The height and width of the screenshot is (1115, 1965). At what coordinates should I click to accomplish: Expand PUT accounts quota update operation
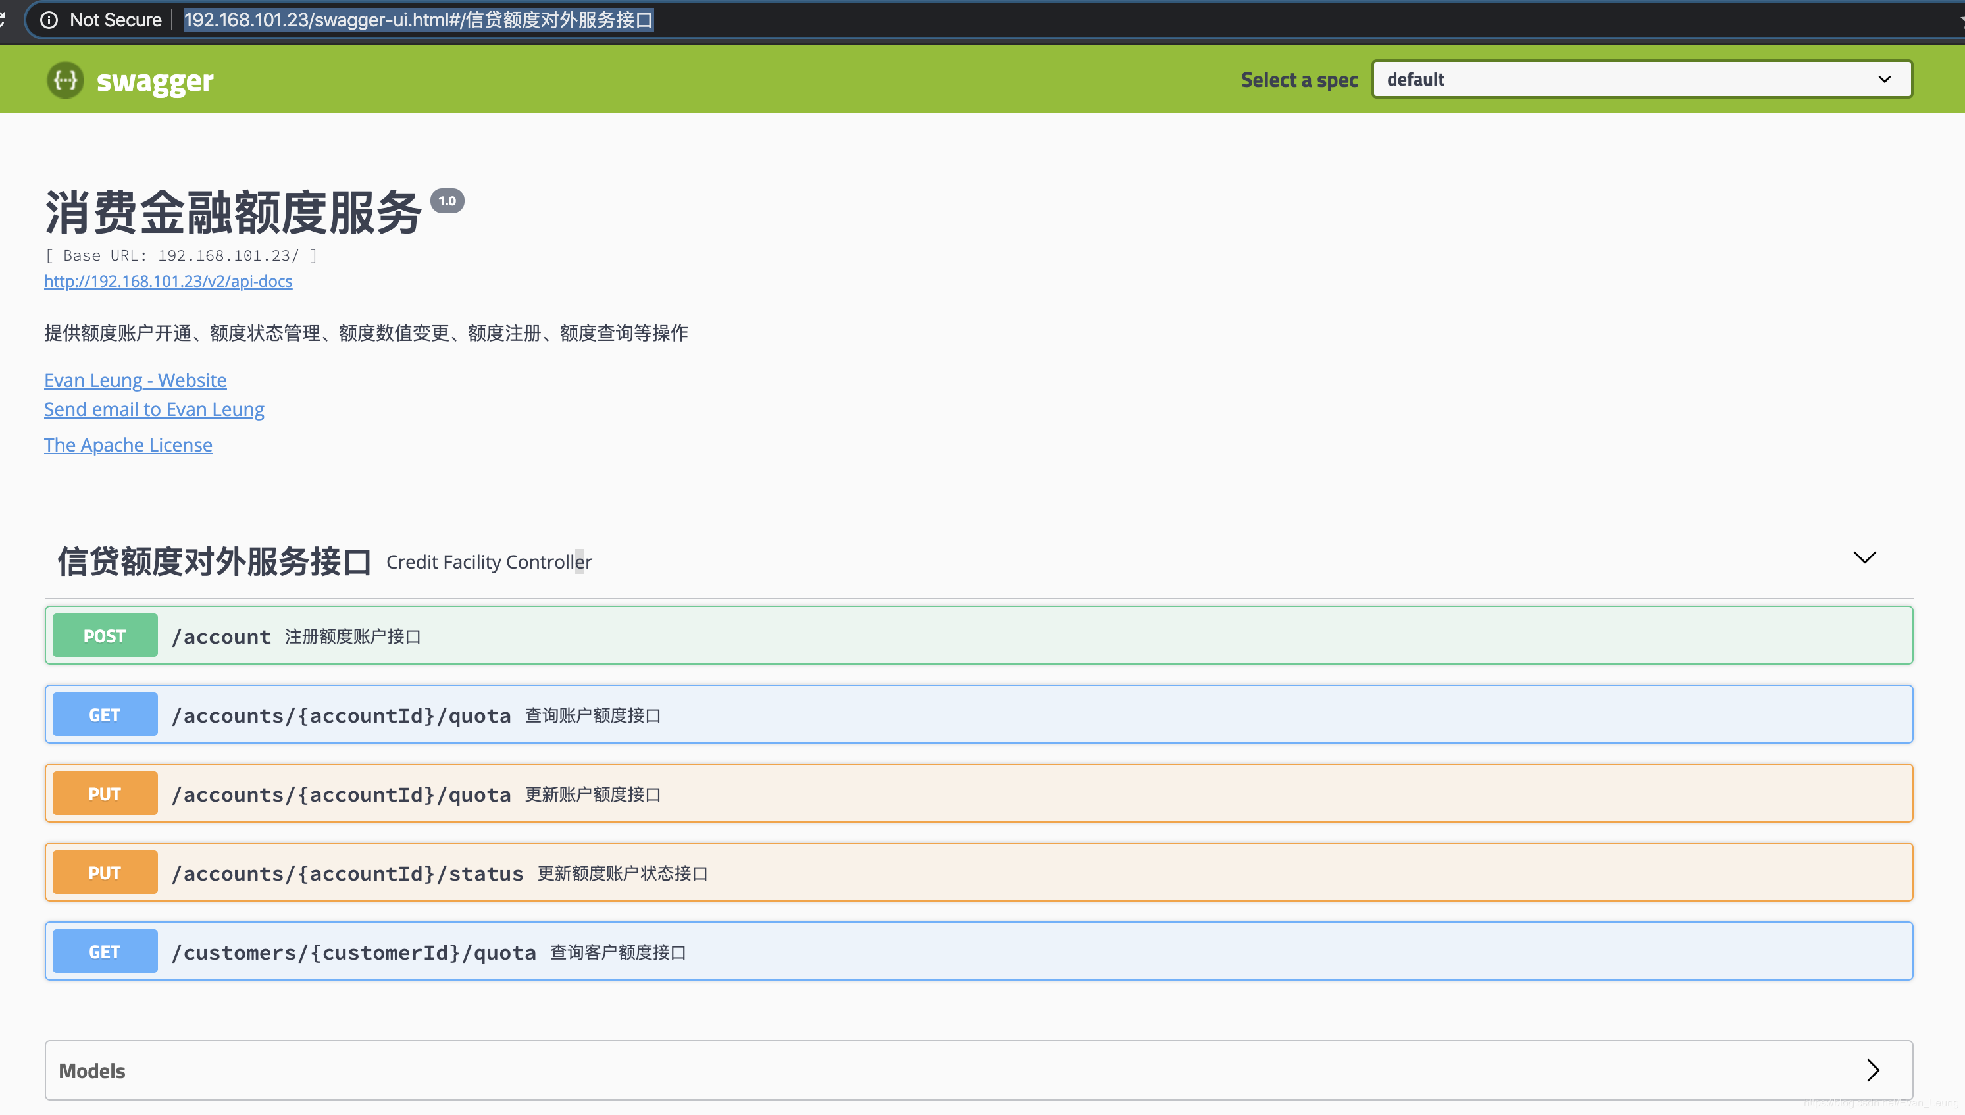(341, 794)
